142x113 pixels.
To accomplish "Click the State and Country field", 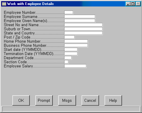I will click(83, 33).
